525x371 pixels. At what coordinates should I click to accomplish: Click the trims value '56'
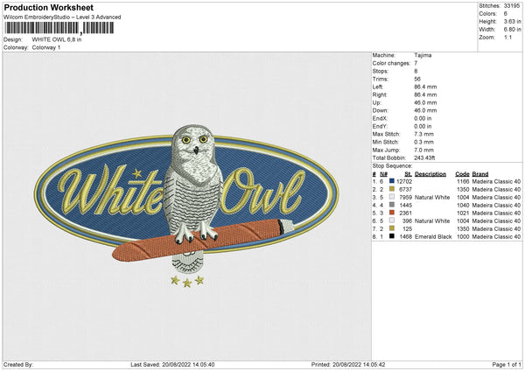click(x=417, y=79)
